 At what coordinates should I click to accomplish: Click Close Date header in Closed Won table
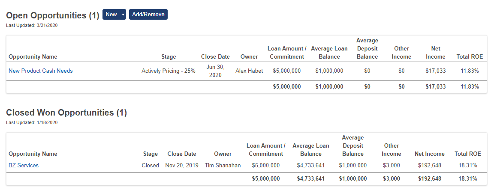pos(182,154)
